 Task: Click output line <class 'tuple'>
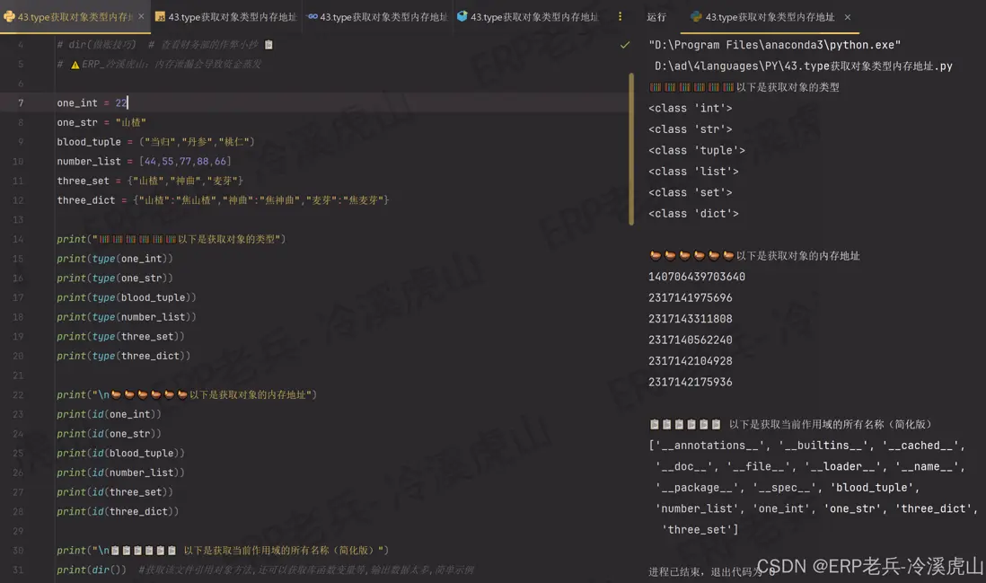click(x=697, y=150)
